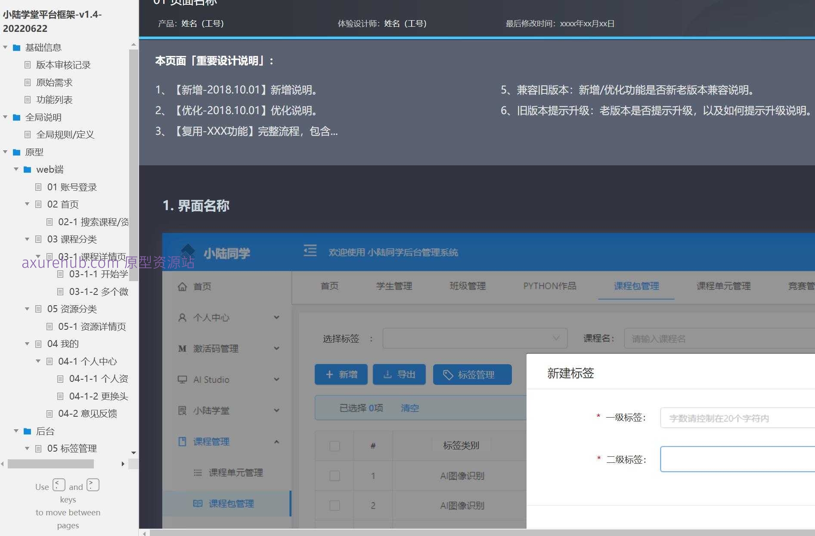Viewport: 815px width, 536px height.
Task: Click the 课程包管理 icon in the submenu
Action: click(x=197, y=503)
